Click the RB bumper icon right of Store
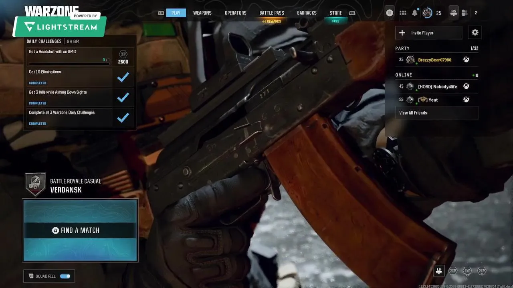This screenshot has width=513, height=288. pos(352,13)
